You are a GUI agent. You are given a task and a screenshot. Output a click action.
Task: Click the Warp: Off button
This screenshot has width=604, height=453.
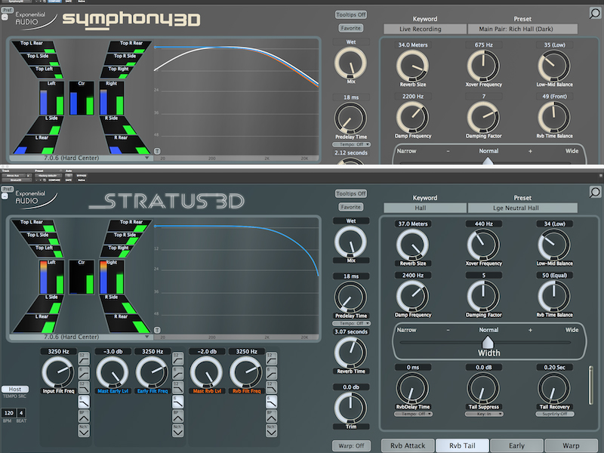pyautogui.click(x=350, y=445)
